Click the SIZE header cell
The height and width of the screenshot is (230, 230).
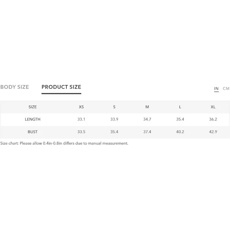(33, 107)
